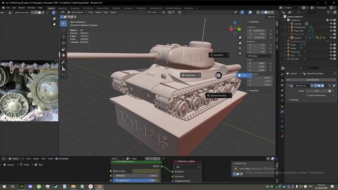Click the Steam icon in the taskbar
Image resolution: width=338 pixels, height=190 pixels.
[56, 186]
